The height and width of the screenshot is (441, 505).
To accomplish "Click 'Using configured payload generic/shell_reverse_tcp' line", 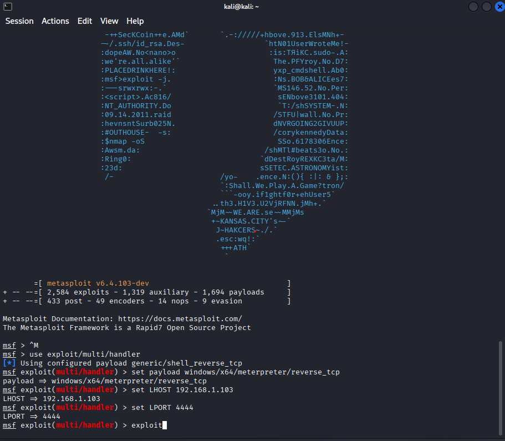I will (123, 363).
